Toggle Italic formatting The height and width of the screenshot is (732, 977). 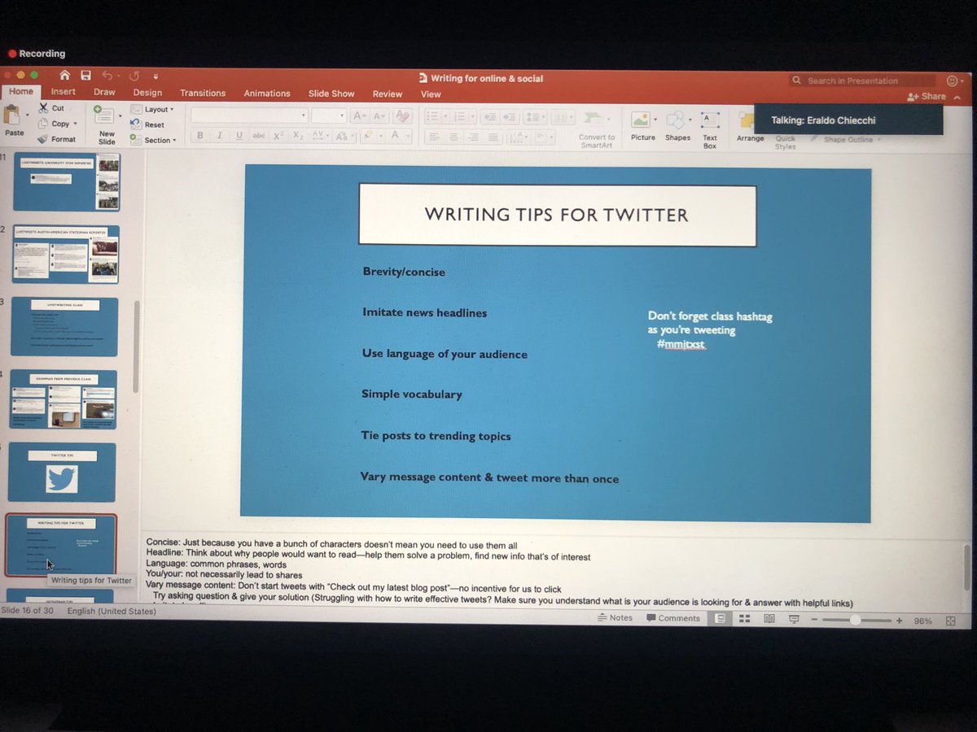220,136
